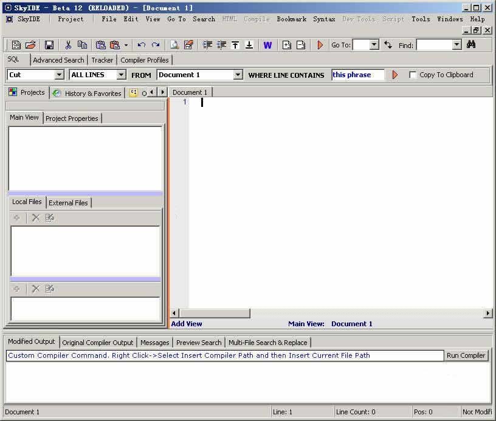
Task: Click the 'this phrase' input field
Action: (x=358, y=75)
